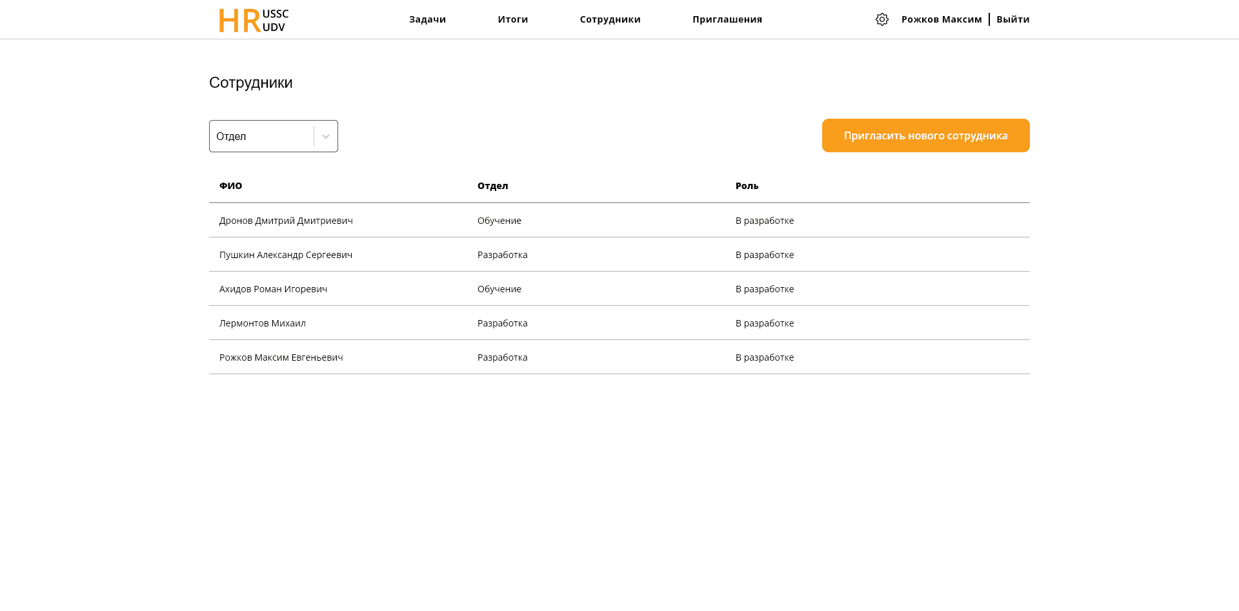This screenshot has height=611, width=1239.
Task: Open employee Пушкин Александр Сергеевич
Action: click(285, 255)
